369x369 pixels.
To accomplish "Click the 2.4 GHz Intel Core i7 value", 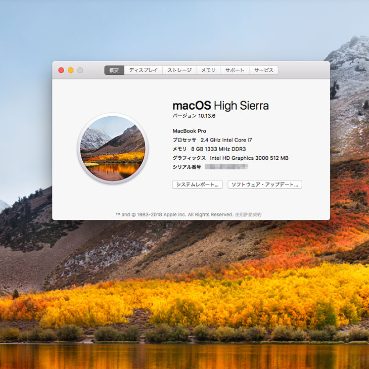I will 226,140.
